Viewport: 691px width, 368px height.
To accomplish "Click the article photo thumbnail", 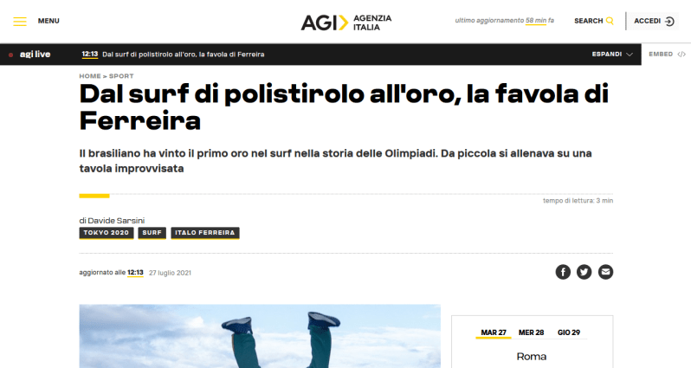I will pos(260,336).
